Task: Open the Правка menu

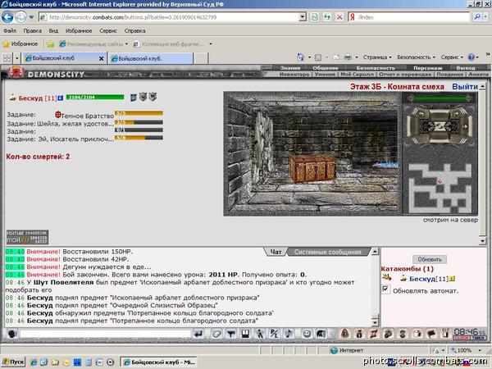Action: pyautogui.click(x=32, y=31)
